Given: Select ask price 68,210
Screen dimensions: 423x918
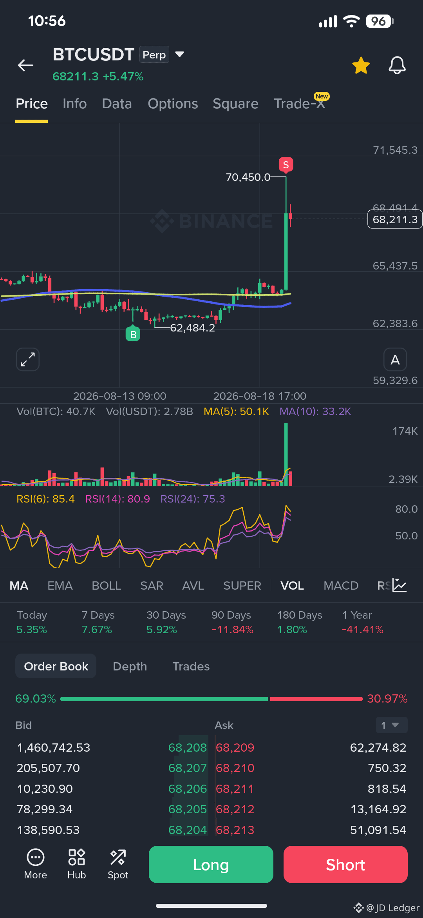Looking at the screenshot, I should coord(235,768).
